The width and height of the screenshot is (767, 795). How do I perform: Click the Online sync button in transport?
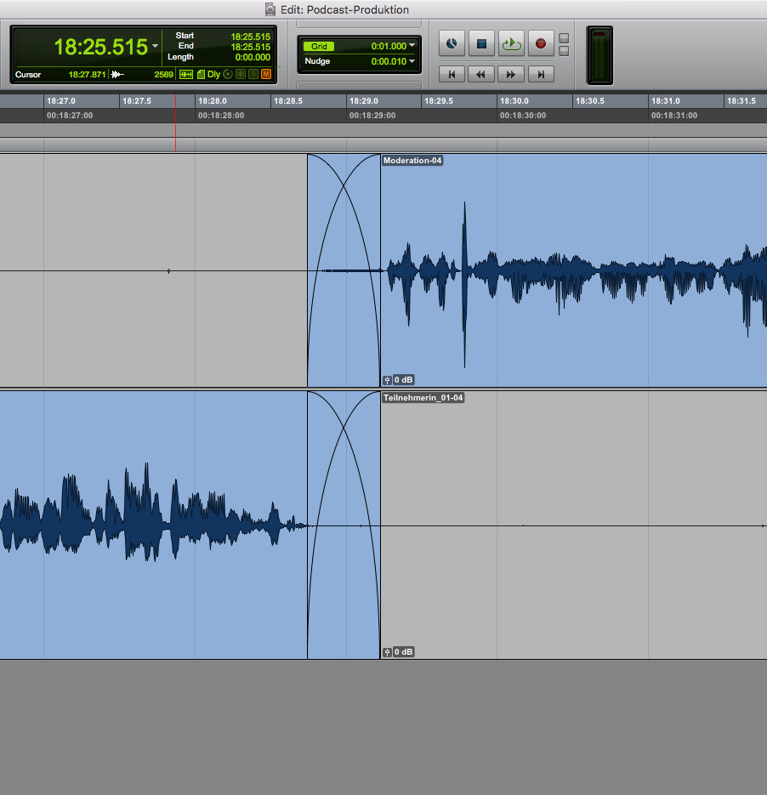point(452,43)
